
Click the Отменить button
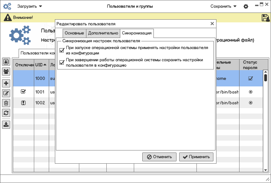pyautogui.click(x=159, y=157)
